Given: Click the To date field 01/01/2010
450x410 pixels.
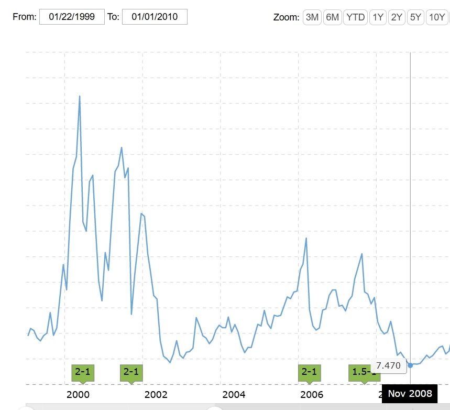Looking at the screenshot, I should click(x=155, y=17).
